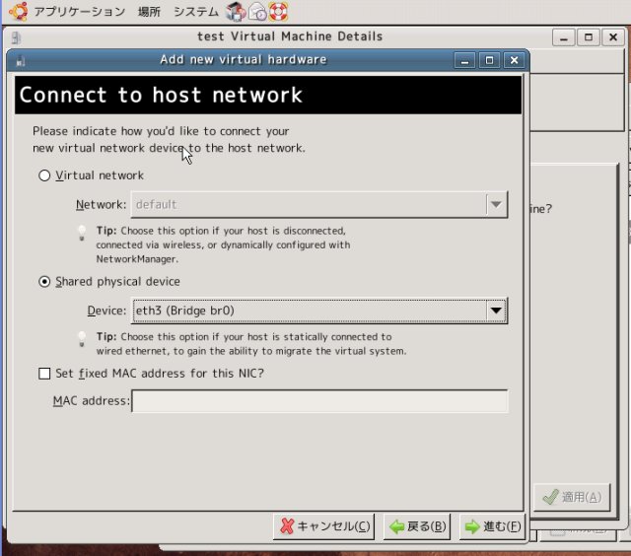Maximize the Add new virtual hardware dialog
The width and height of the screenshot is (631, 556).
(489, 60)
